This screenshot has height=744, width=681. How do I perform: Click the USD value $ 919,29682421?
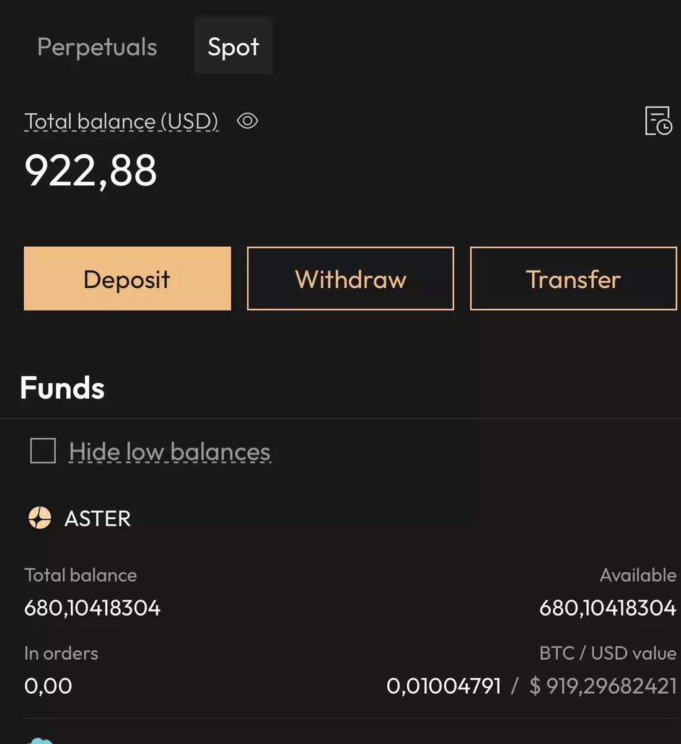coord(603,686)
